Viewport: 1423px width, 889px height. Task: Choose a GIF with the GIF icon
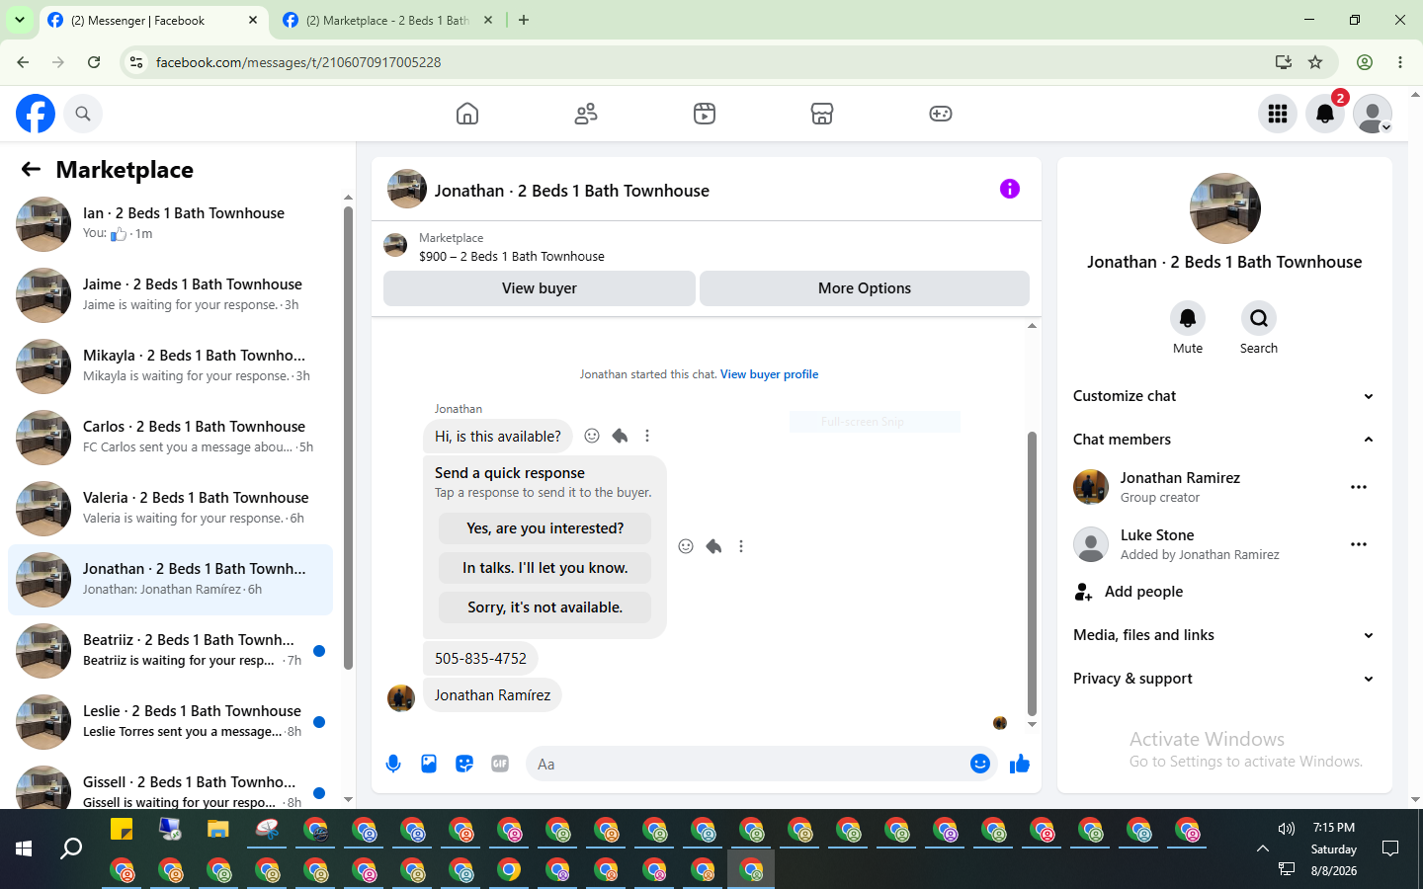click(500, 764)
